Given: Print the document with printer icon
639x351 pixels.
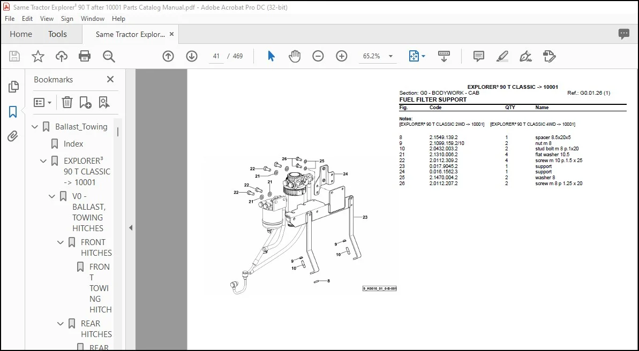Looking at the screenshot, I should (x=85, y=56).
